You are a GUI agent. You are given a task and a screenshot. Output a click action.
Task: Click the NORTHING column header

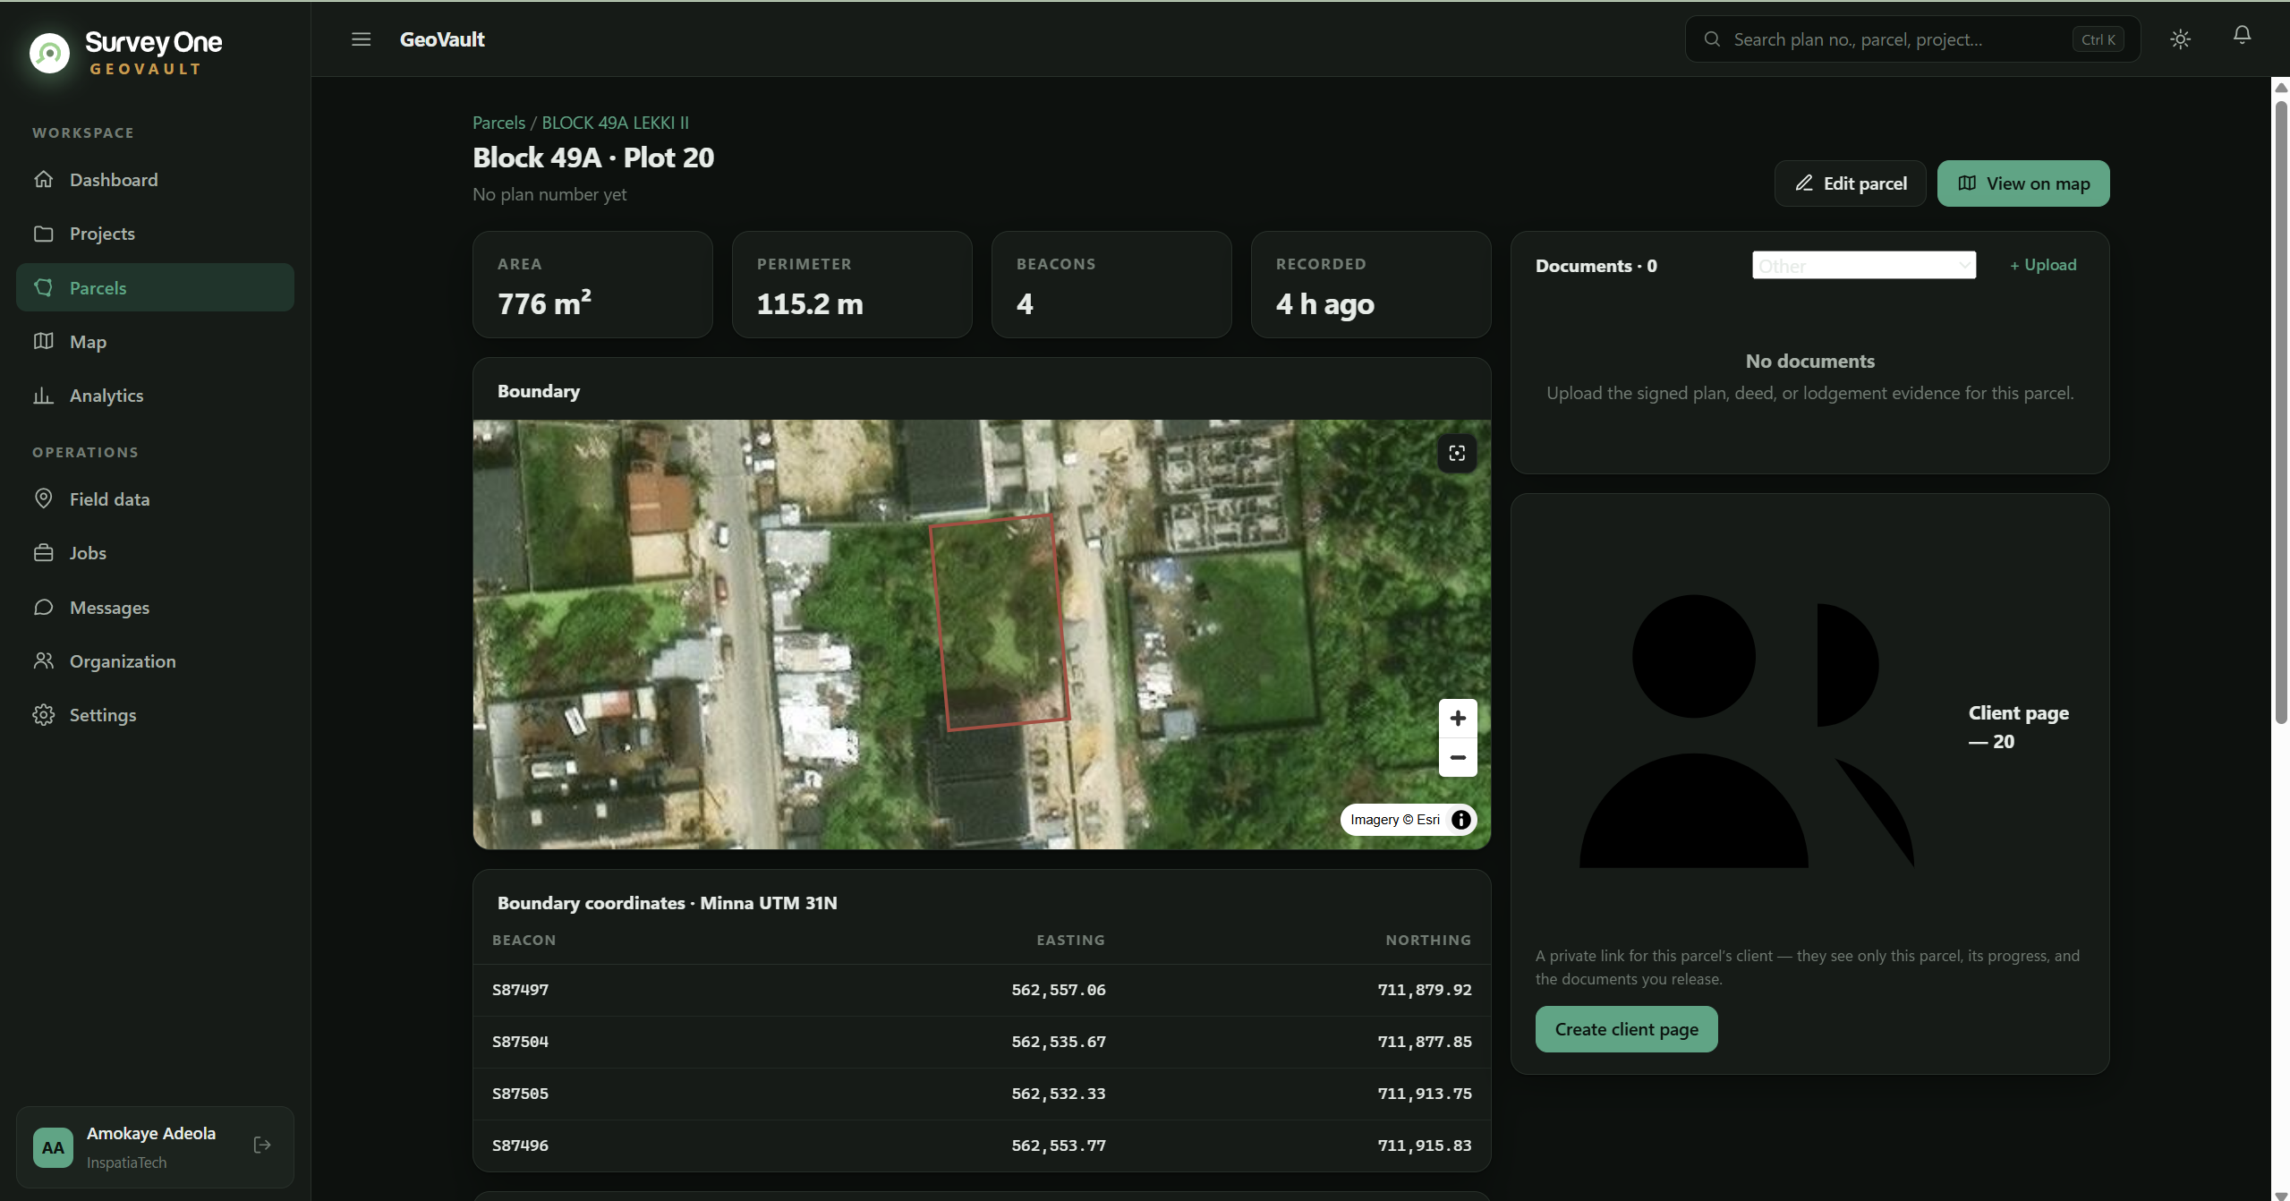click(x=1428, y=940)
